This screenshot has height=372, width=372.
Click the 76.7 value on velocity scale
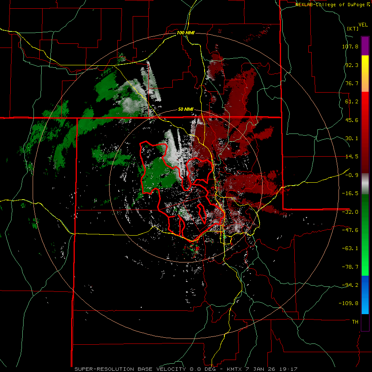pyautogui.click(x=352, y=83)
